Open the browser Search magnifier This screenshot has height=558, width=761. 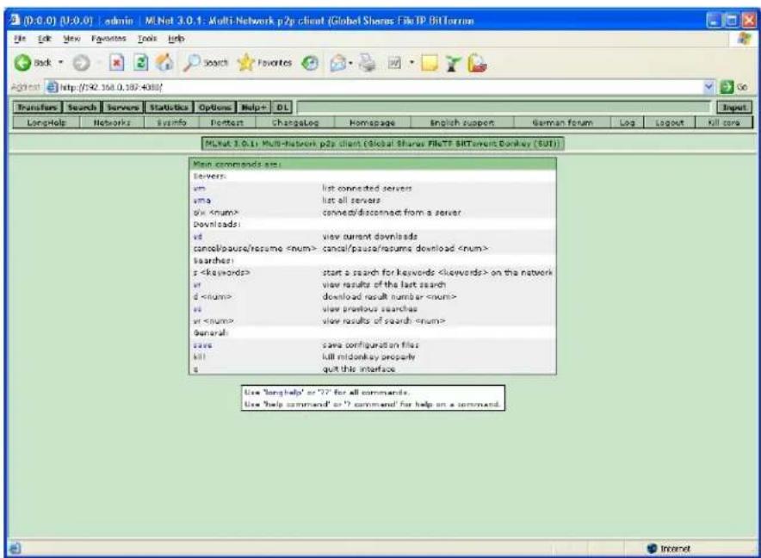click(x=192, y=63)
